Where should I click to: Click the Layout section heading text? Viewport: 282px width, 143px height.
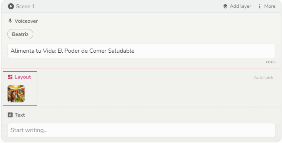[23, 77]
